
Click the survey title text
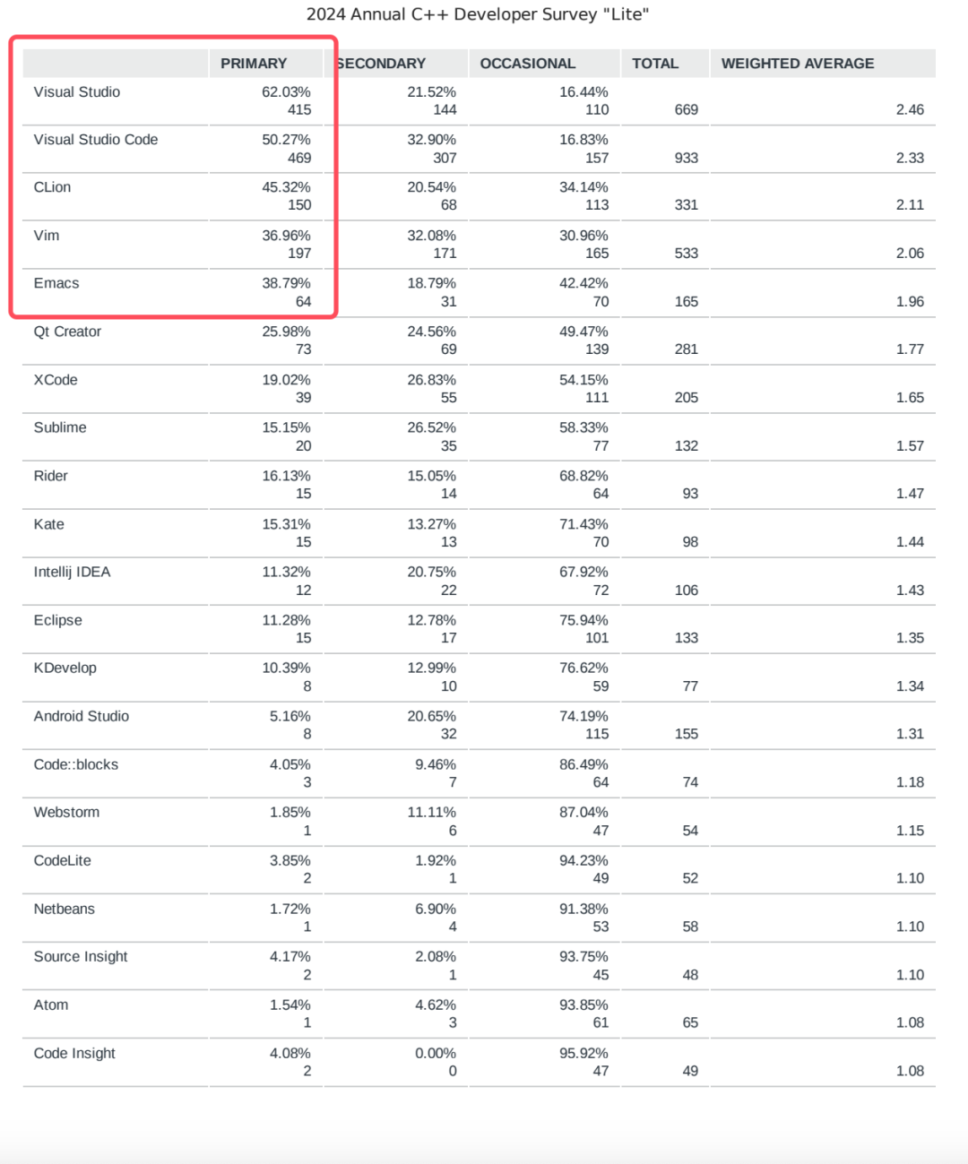pos(478,14)
